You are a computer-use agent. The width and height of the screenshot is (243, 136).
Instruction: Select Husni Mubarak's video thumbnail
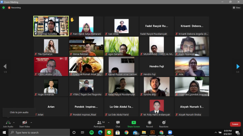pyautogui.click(x=192, y=46)
